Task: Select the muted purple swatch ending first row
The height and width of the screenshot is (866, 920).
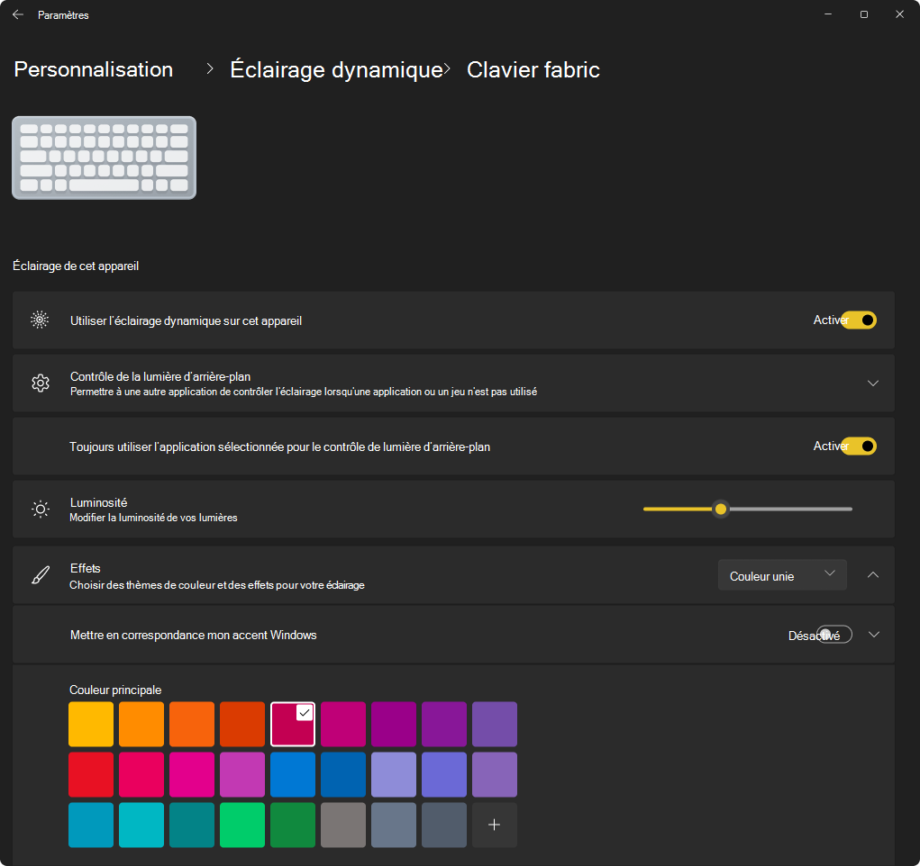Action: pyautogui.click(x=495, y=724)
